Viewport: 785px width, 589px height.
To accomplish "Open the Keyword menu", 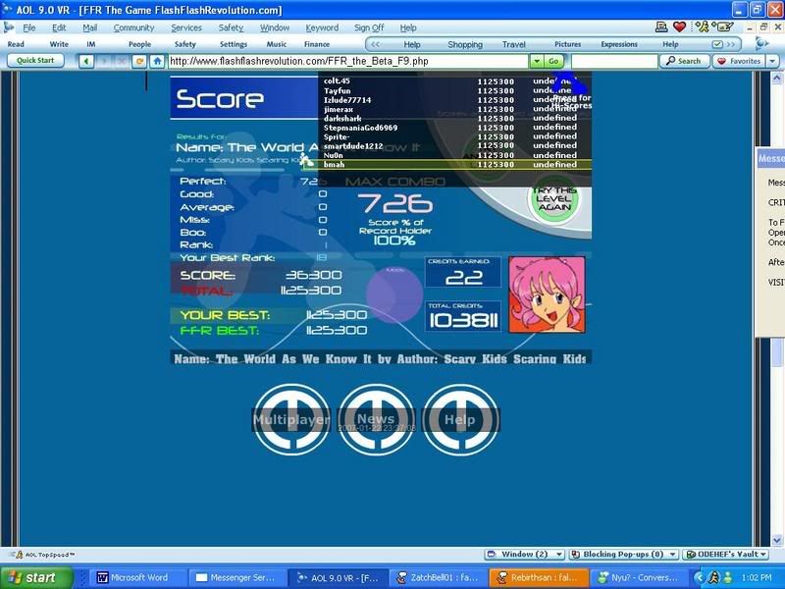I will [x=322, y=27].
